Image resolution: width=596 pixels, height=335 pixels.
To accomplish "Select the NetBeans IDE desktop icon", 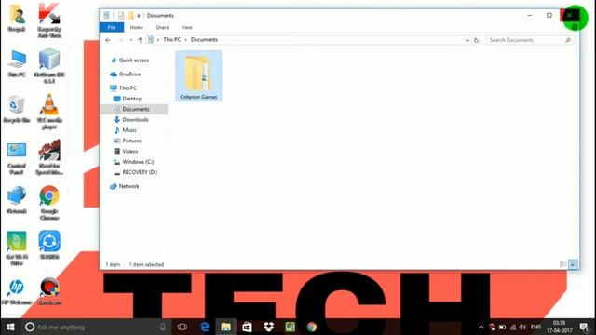I will pos(49,66).
